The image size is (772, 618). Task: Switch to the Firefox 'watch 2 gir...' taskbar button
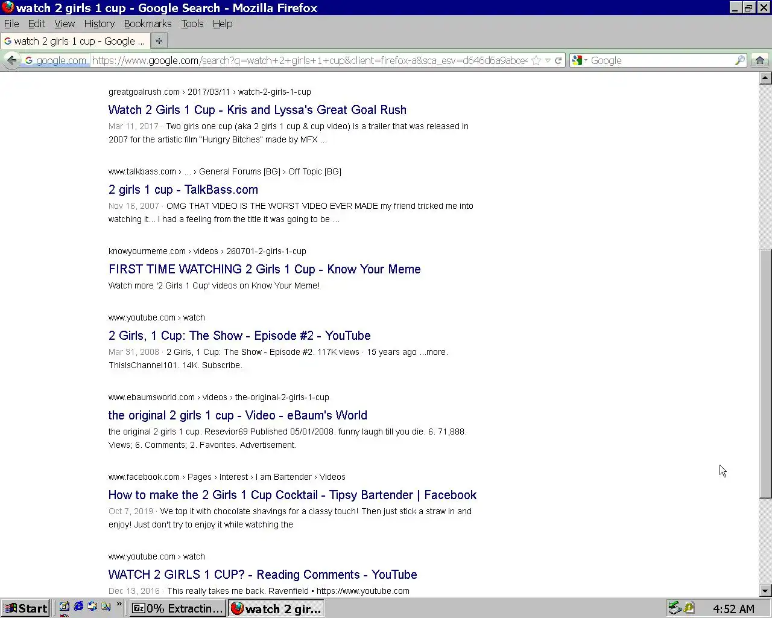(x=276, y=608)
